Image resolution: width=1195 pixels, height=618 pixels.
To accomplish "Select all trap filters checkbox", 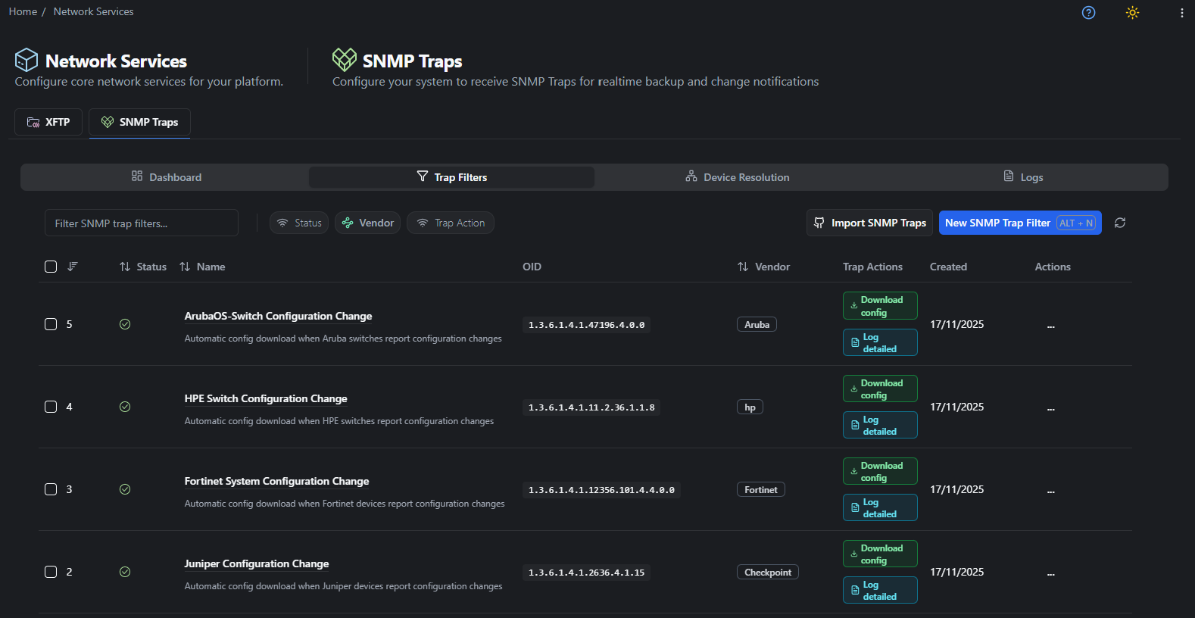I will pyautogui.click(x=51, y=267).
